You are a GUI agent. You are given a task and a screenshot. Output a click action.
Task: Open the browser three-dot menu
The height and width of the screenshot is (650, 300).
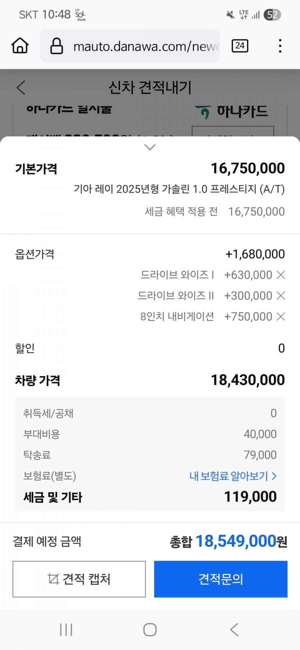point(280,46)
